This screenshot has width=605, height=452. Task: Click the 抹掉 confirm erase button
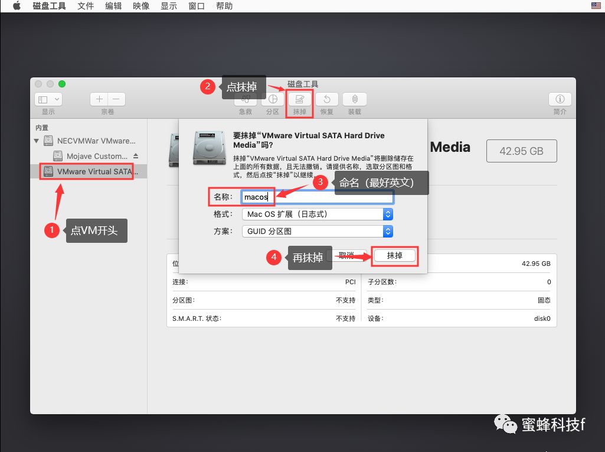394,255
